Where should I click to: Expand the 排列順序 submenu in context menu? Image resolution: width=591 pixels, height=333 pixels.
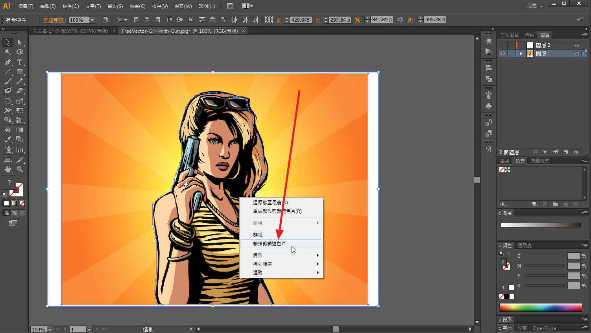point(281,264)
